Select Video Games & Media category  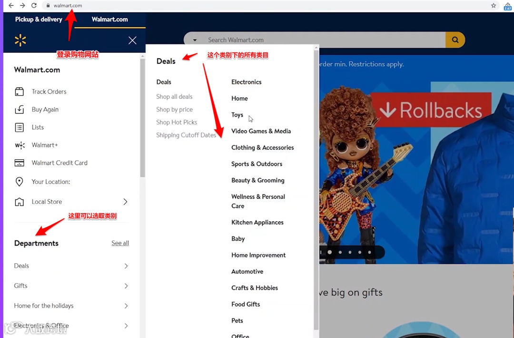click(261, 131)
